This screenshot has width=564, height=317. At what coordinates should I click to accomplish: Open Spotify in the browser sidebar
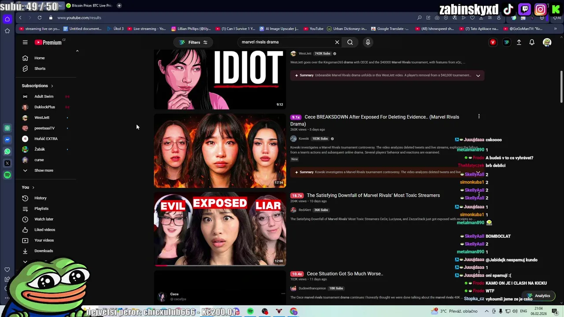(x=7, y=175)
